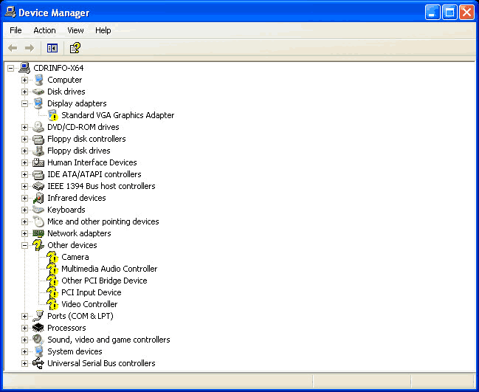
Task: Expand the Disk drives node
Action: tap(25, 92)
